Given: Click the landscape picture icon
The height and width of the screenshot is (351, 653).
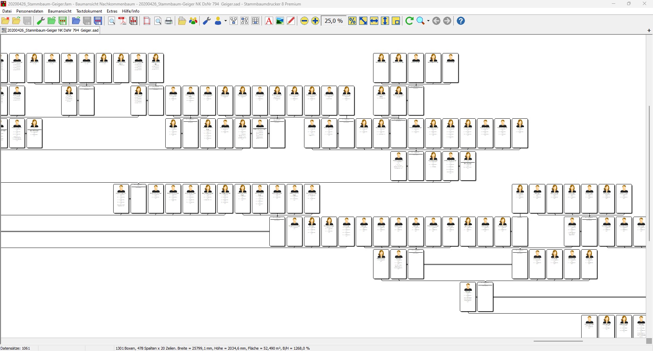Looking at the screenshot, I should click(x=280, y=21).
